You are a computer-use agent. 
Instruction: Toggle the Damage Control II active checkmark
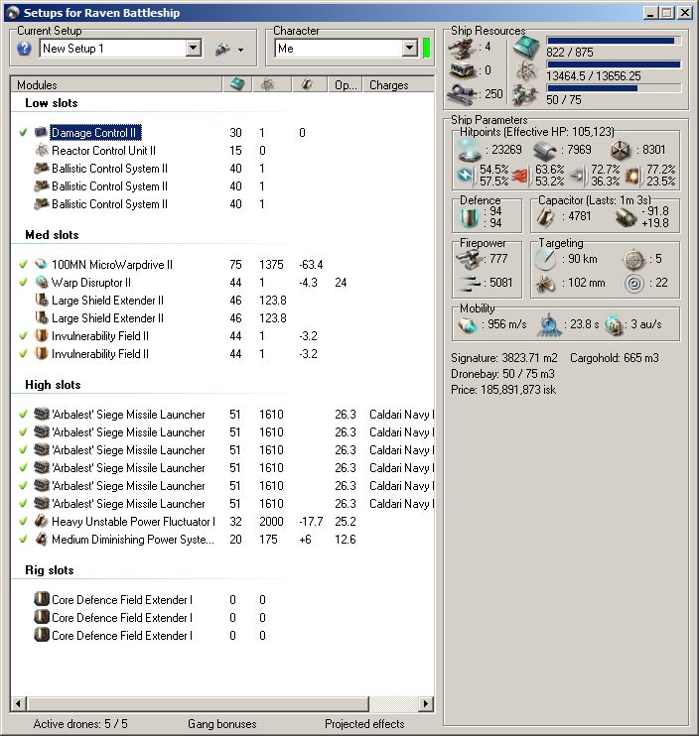tap(23, 132)
